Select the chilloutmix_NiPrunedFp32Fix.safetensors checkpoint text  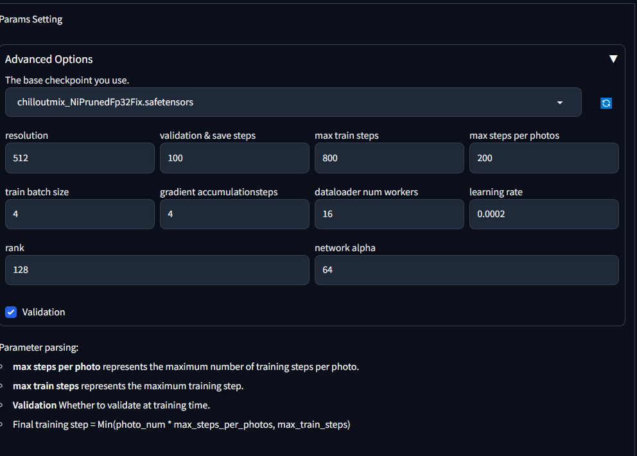coord(105,102)
